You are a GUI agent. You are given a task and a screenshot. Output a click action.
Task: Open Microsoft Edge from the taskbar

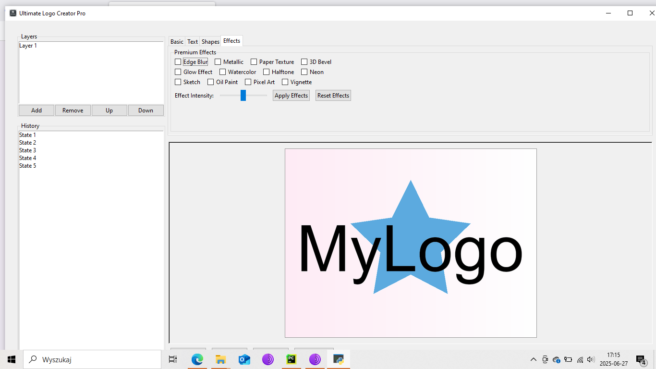(x=197, y=359)
